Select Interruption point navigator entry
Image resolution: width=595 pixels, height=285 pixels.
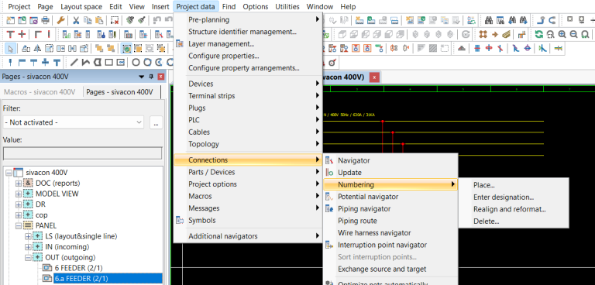point(390,246)
